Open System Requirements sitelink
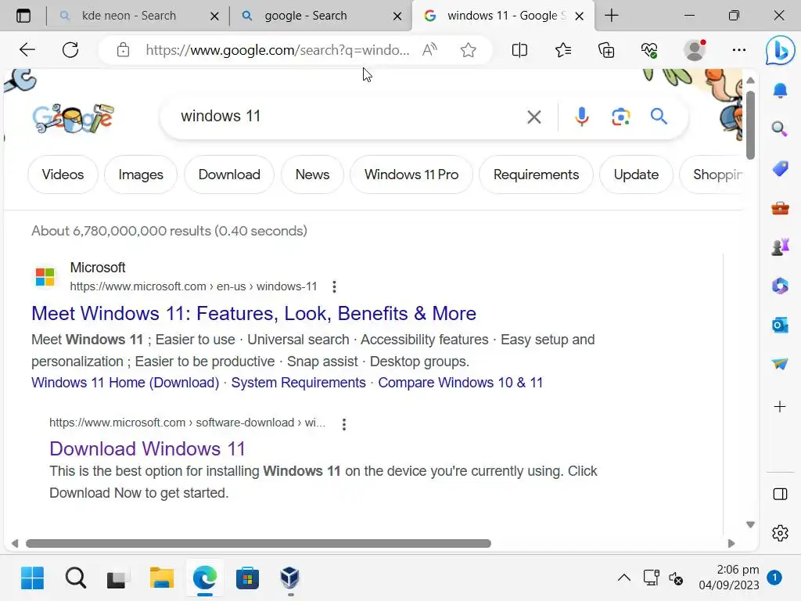 tap(298, 383)
